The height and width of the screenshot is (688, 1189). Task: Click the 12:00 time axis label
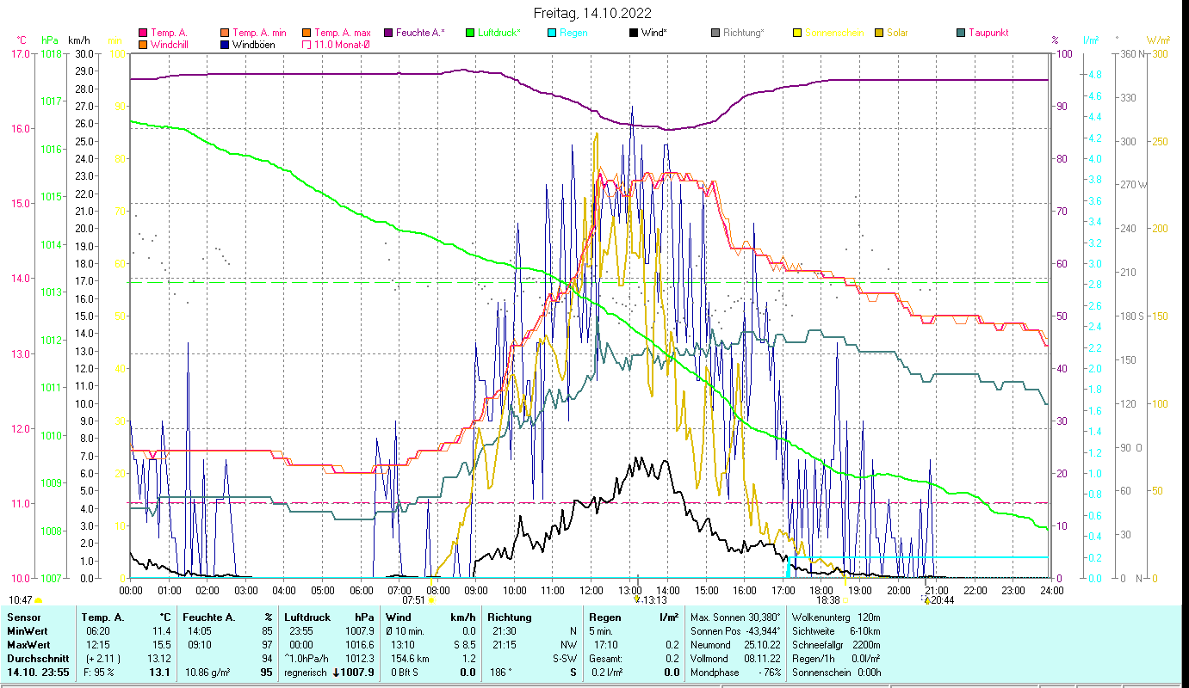(x=591, y=590)
